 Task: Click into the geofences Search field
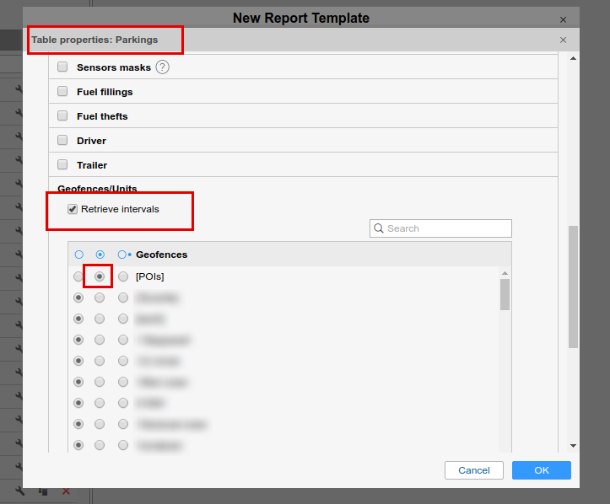(447, 228)
